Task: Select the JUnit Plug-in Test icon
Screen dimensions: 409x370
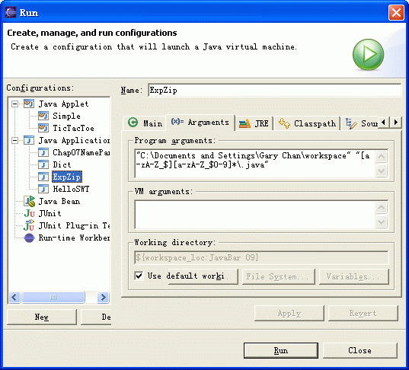Action: 29,225
